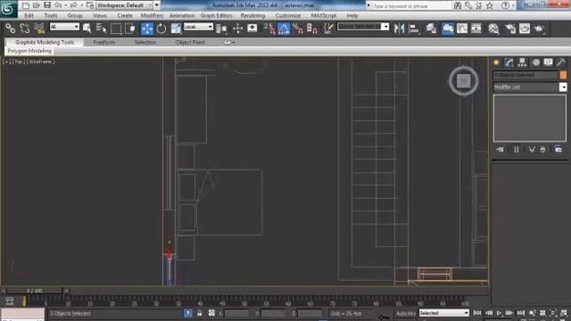Open the Modifiers menu

pyautogui.click(x=152, y=16)
